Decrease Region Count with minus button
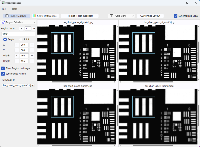Screen dimensions: 200x147 pos(21,29)
